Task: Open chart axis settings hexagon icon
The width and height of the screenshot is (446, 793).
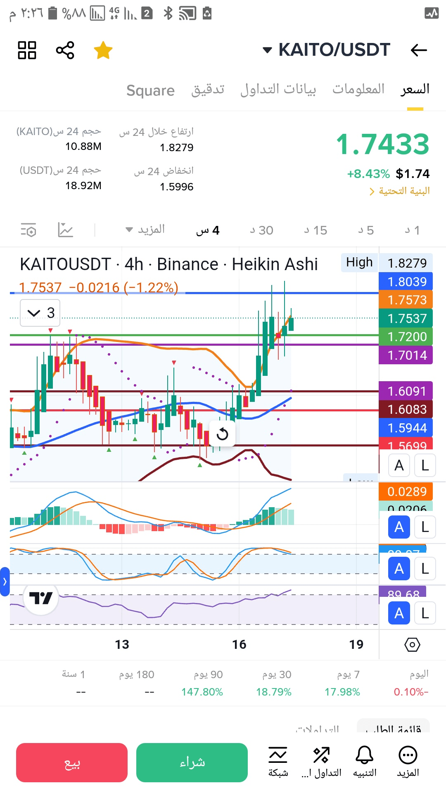Action: pyautogui.click(x=412, y=644)
